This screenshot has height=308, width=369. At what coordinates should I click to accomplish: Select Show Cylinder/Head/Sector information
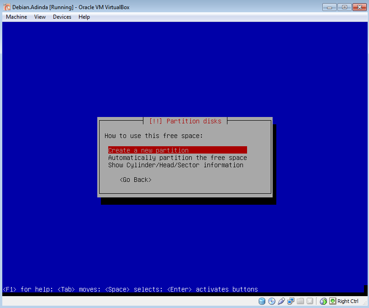(x=176, y=165)
